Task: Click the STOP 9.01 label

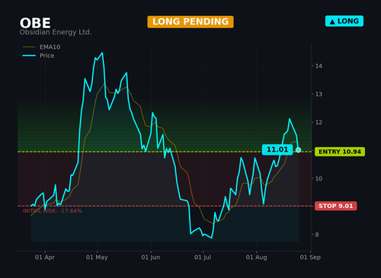Action: [335, 206]
